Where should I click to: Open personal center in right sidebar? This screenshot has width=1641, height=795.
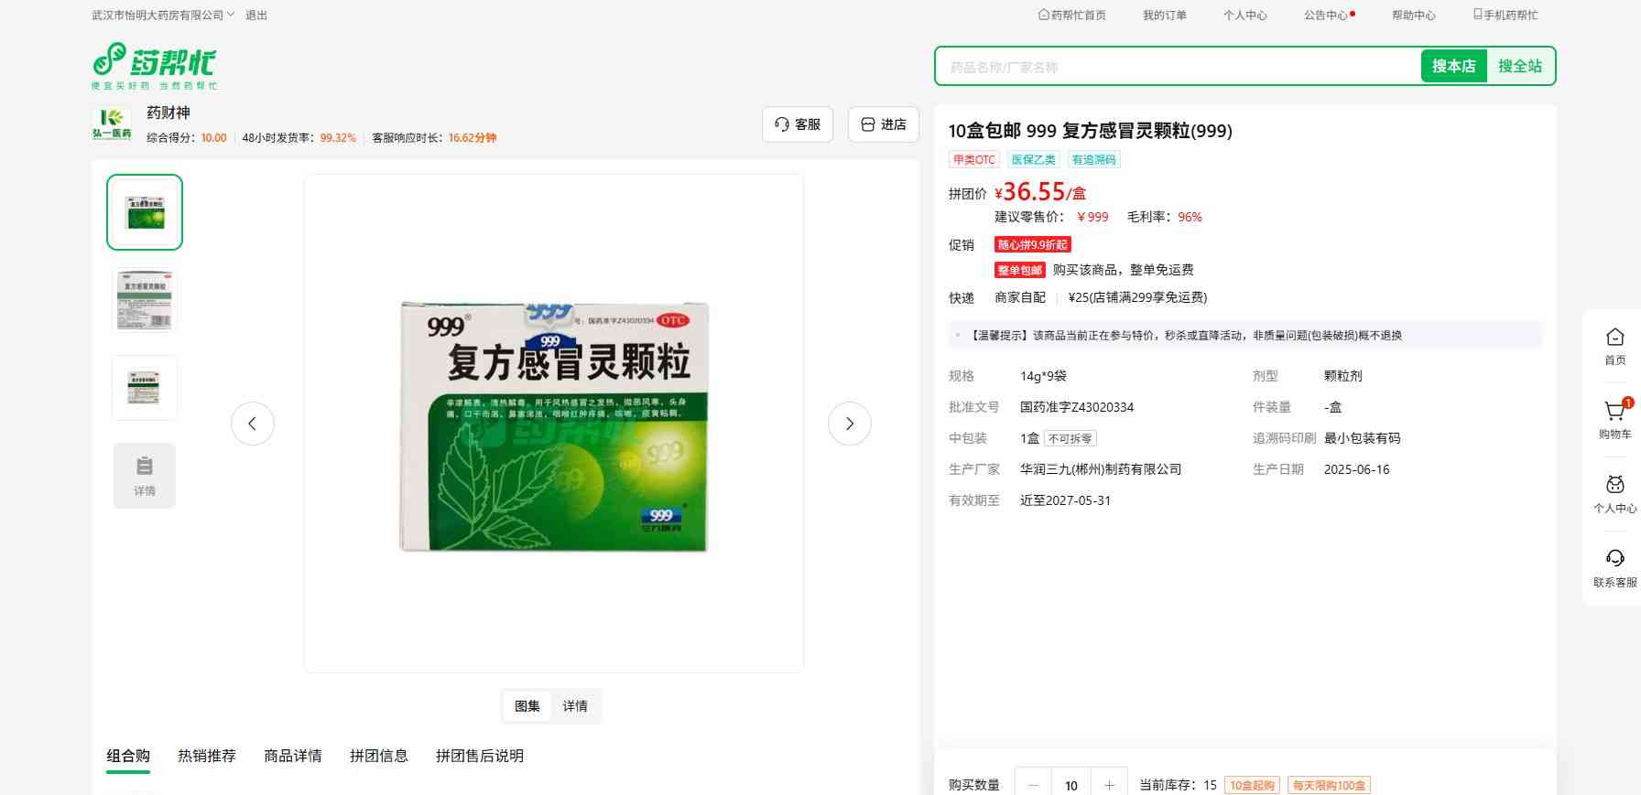(x=1614, y=494)
